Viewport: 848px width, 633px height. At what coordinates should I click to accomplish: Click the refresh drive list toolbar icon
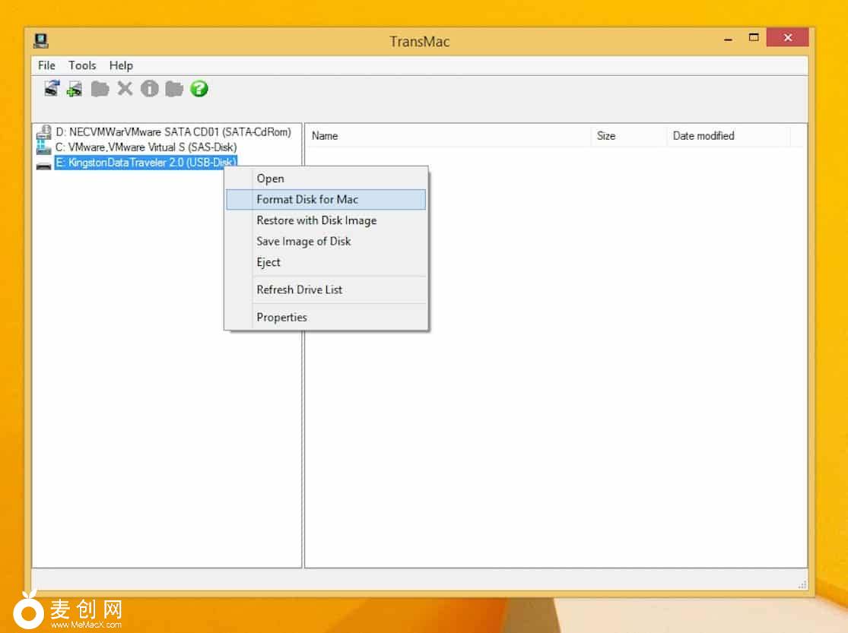pyautogui.click(x=51, y=89)
